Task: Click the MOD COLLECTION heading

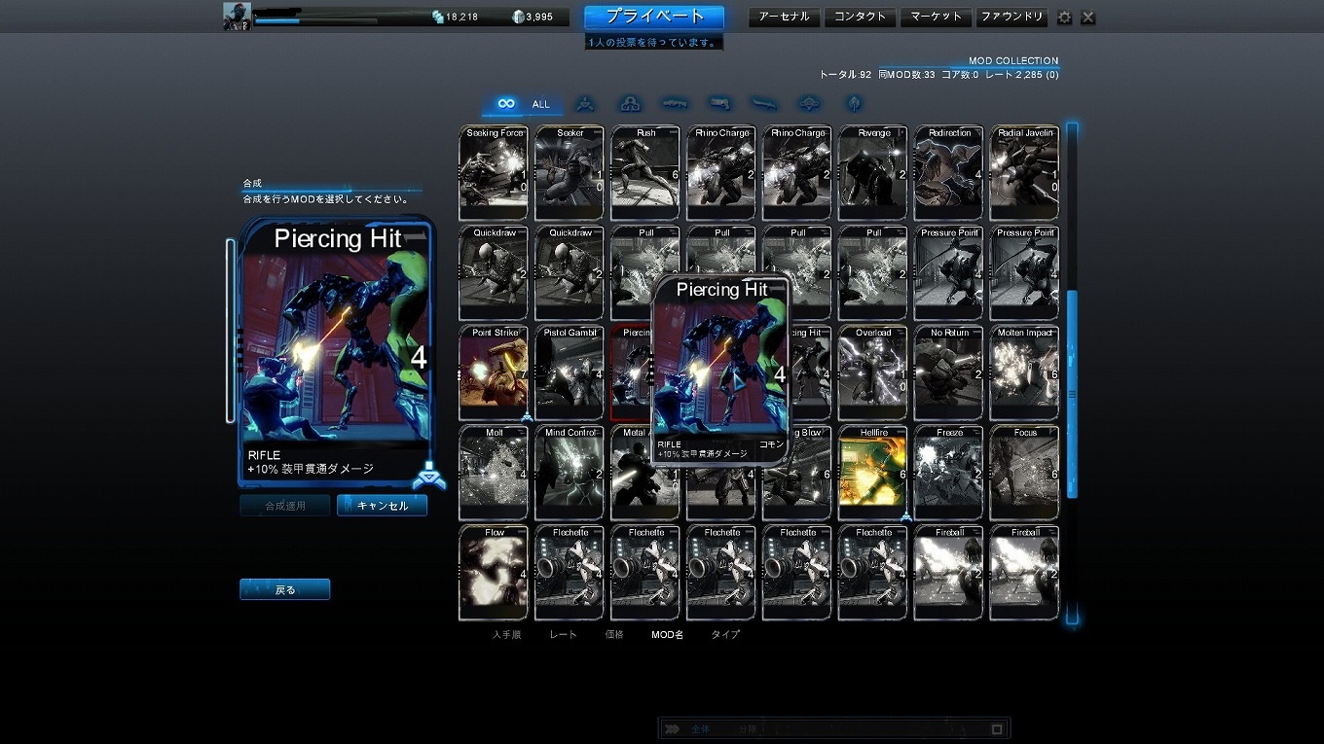Action: (x=1013, y=60)
